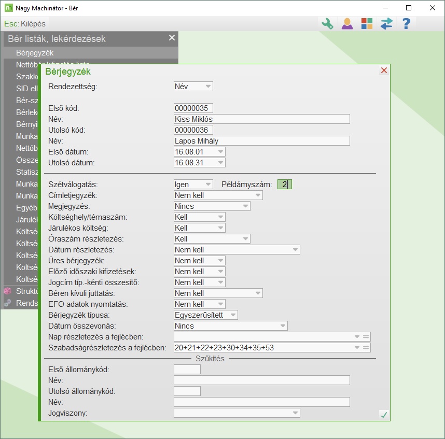Click the blue swap arrows icon
This screenshot has width=445, height=439.
coord(386,24)
